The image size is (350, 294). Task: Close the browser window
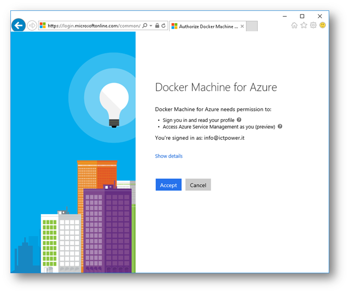[320, 16]
